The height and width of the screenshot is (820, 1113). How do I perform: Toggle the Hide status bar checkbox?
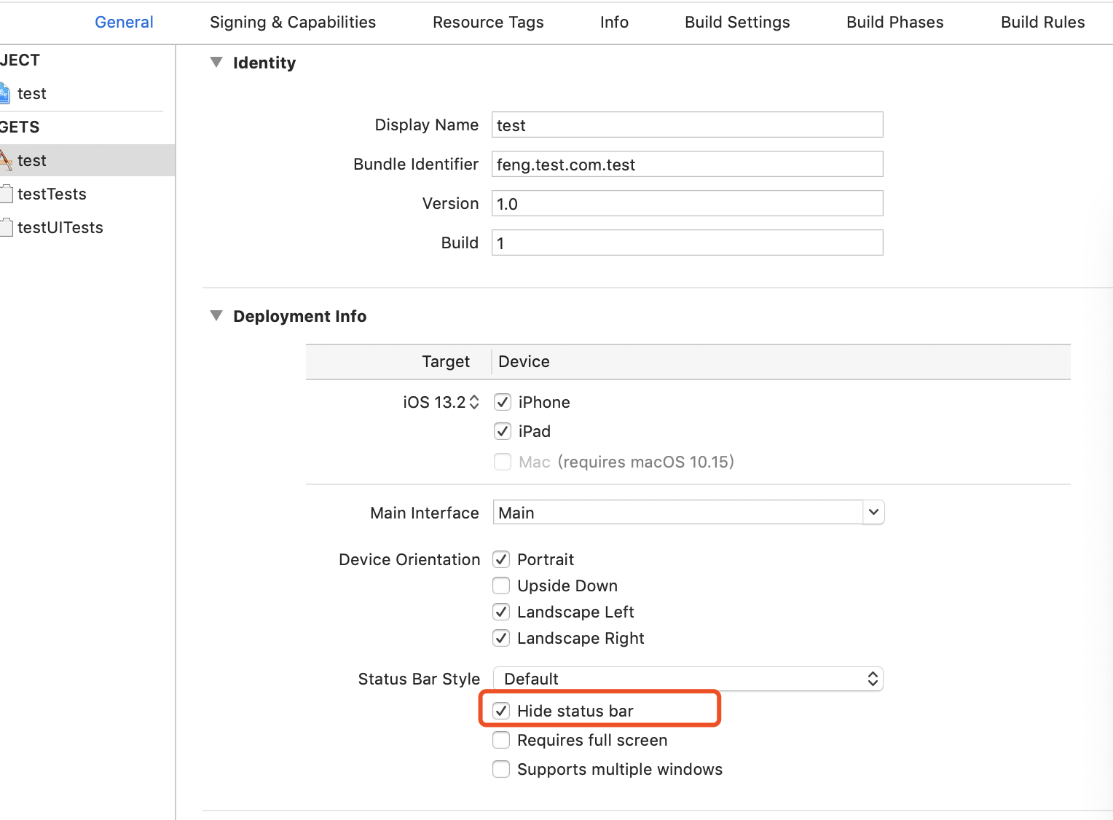coord(501,711)
